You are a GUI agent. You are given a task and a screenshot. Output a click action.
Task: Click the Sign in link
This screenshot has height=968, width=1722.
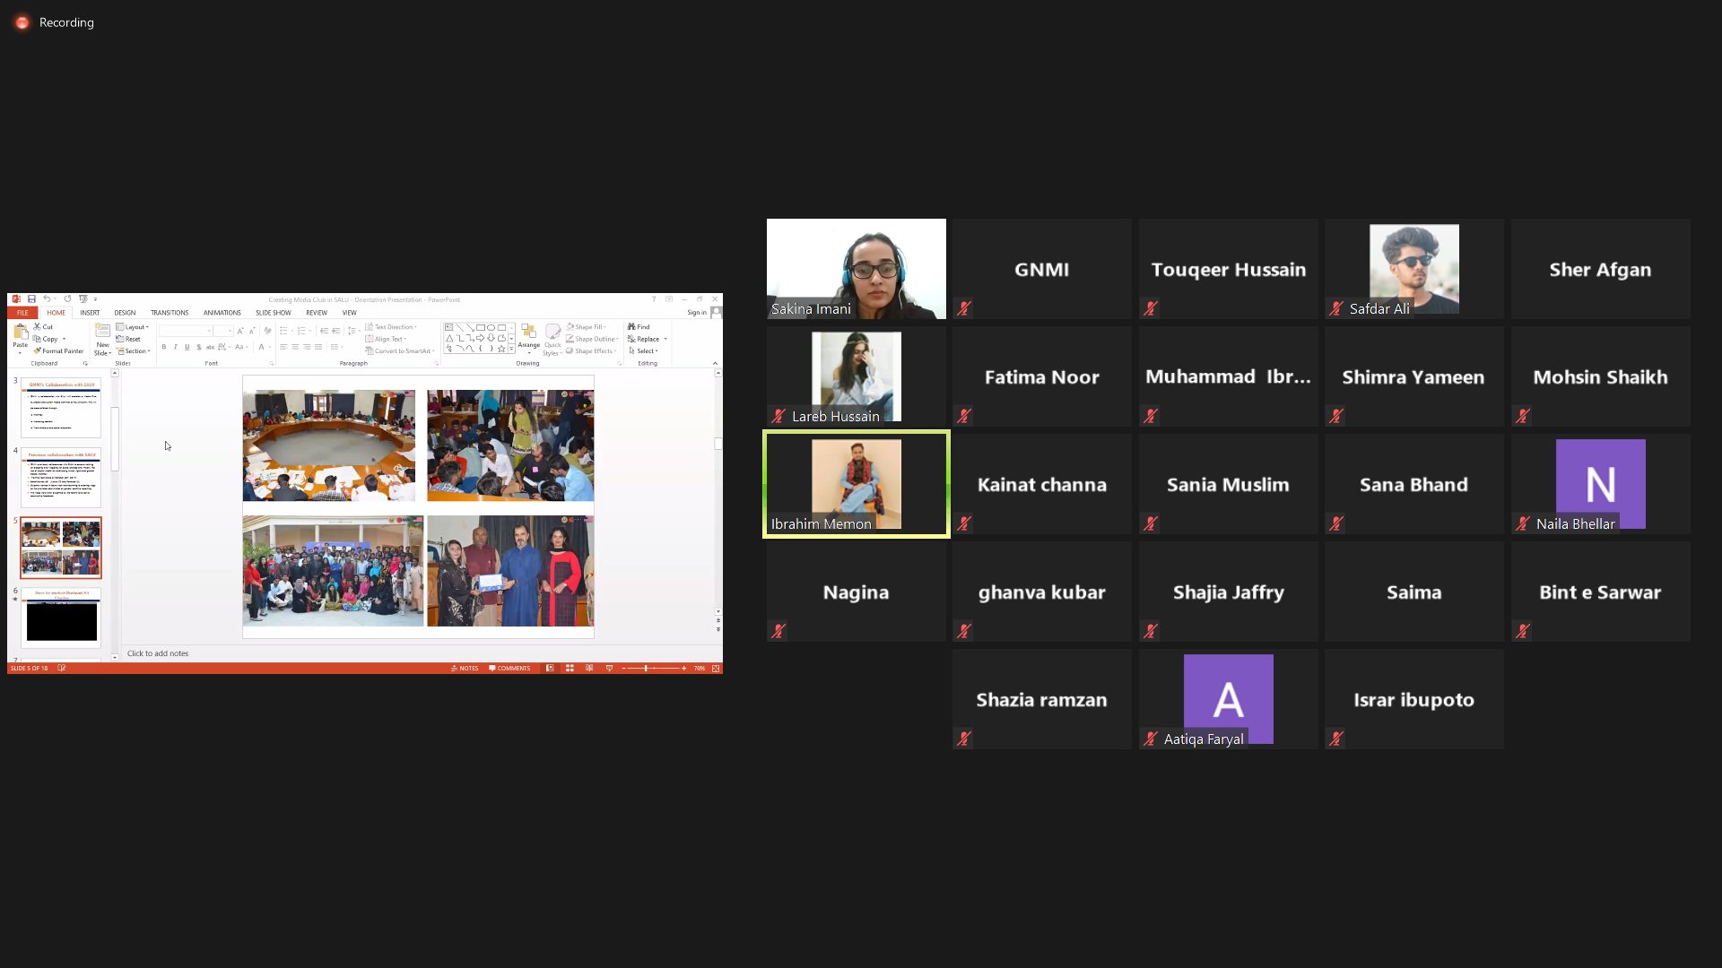(696, 313)
